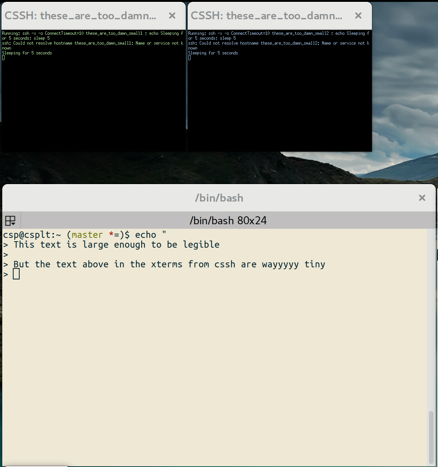Viewport: 438px width, 467px height.
Task: Click the blinking cursor in the bash prompt
Action: 16,273
